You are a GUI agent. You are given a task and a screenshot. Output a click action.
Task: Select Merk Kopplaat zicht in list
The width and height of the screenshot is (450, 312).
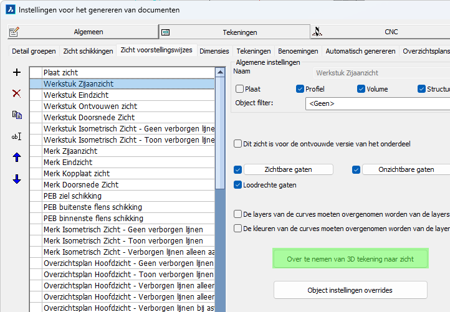[x=77, y=174]
